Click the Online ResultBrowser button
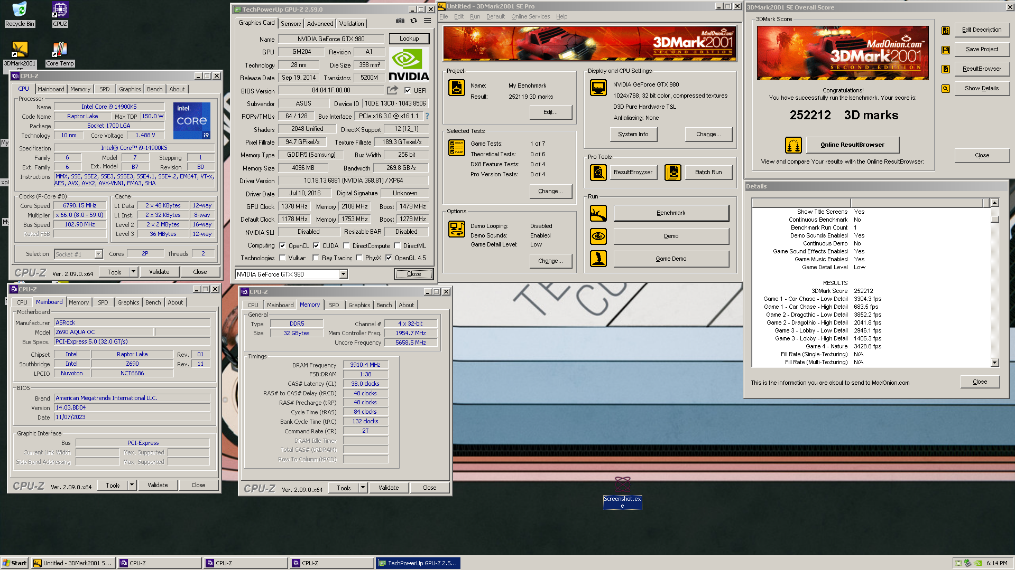The image size is (1015, 570). pyautogui.click(x=852, y=145)
